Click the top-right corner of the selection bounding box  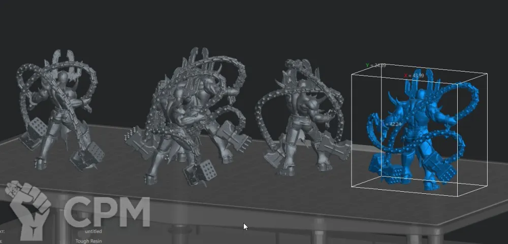pyautogui.click(x=488, y=74)
